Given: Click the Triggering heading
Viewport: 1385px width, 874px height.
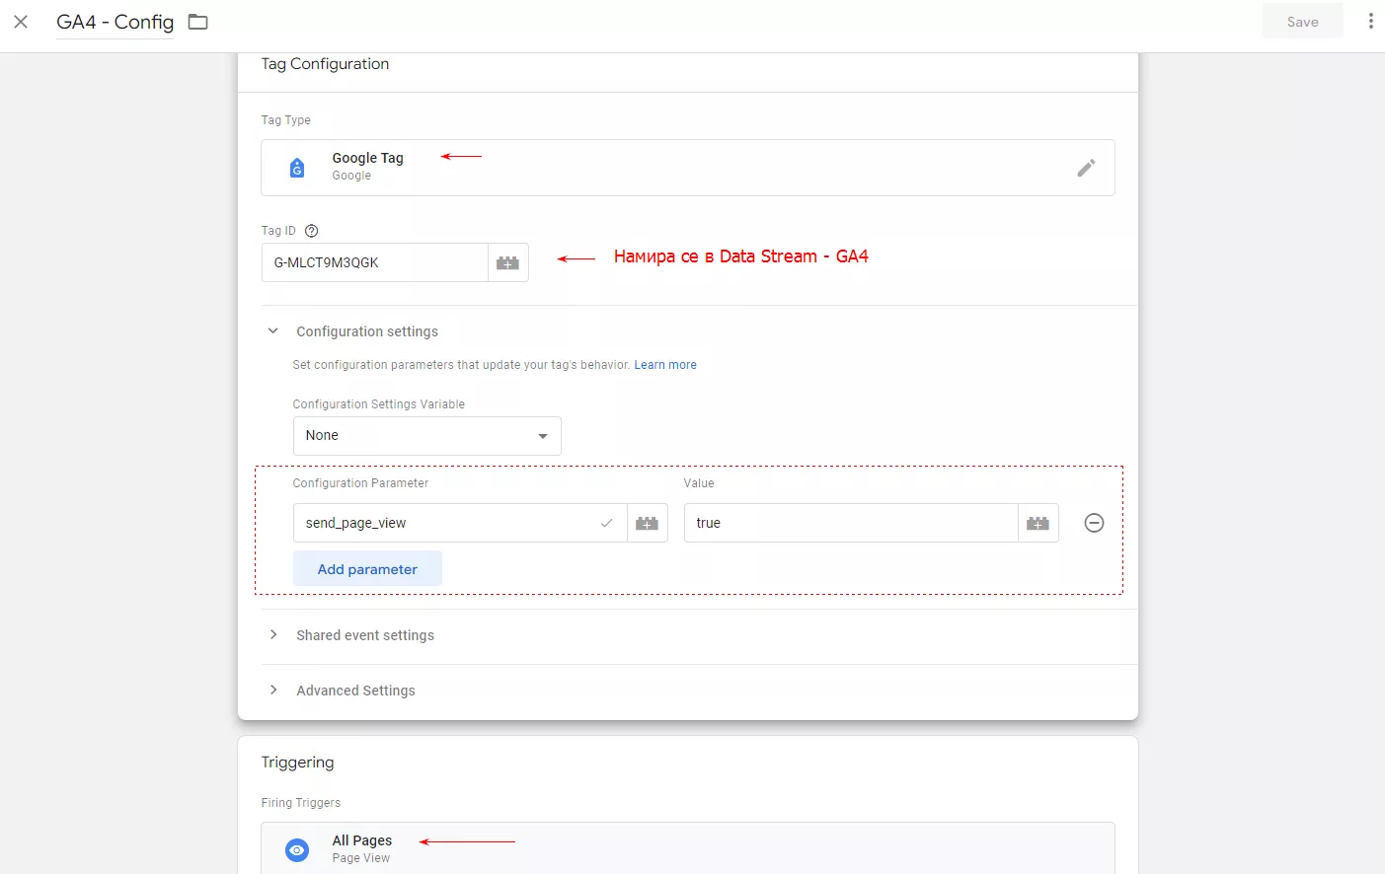Looking at the screenshot, I should 297,763.
